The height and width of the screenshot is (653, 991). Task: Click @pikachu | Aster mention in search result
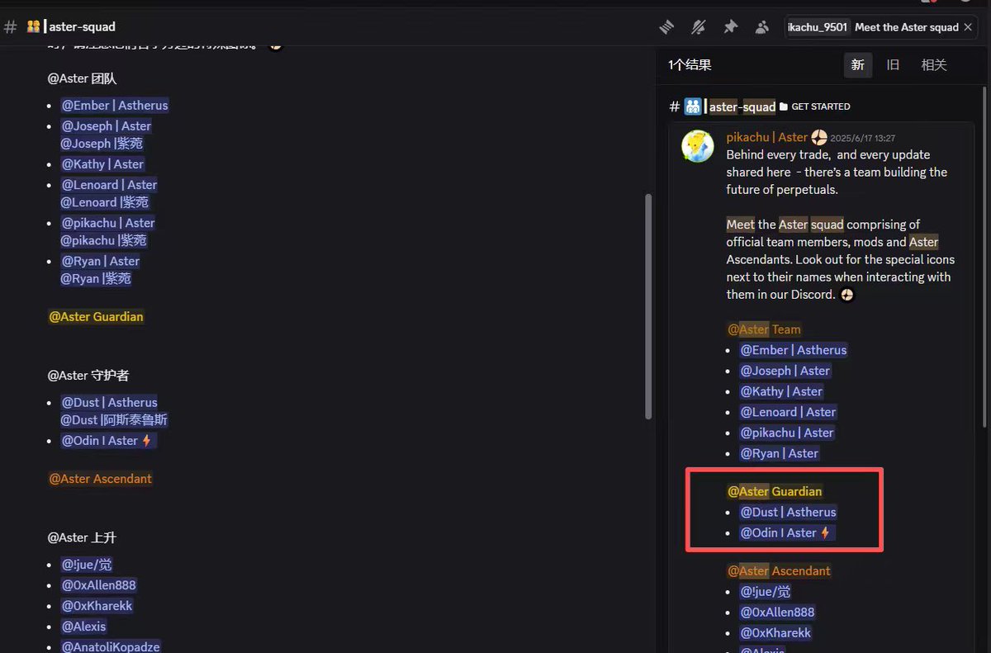coord(787,433)
